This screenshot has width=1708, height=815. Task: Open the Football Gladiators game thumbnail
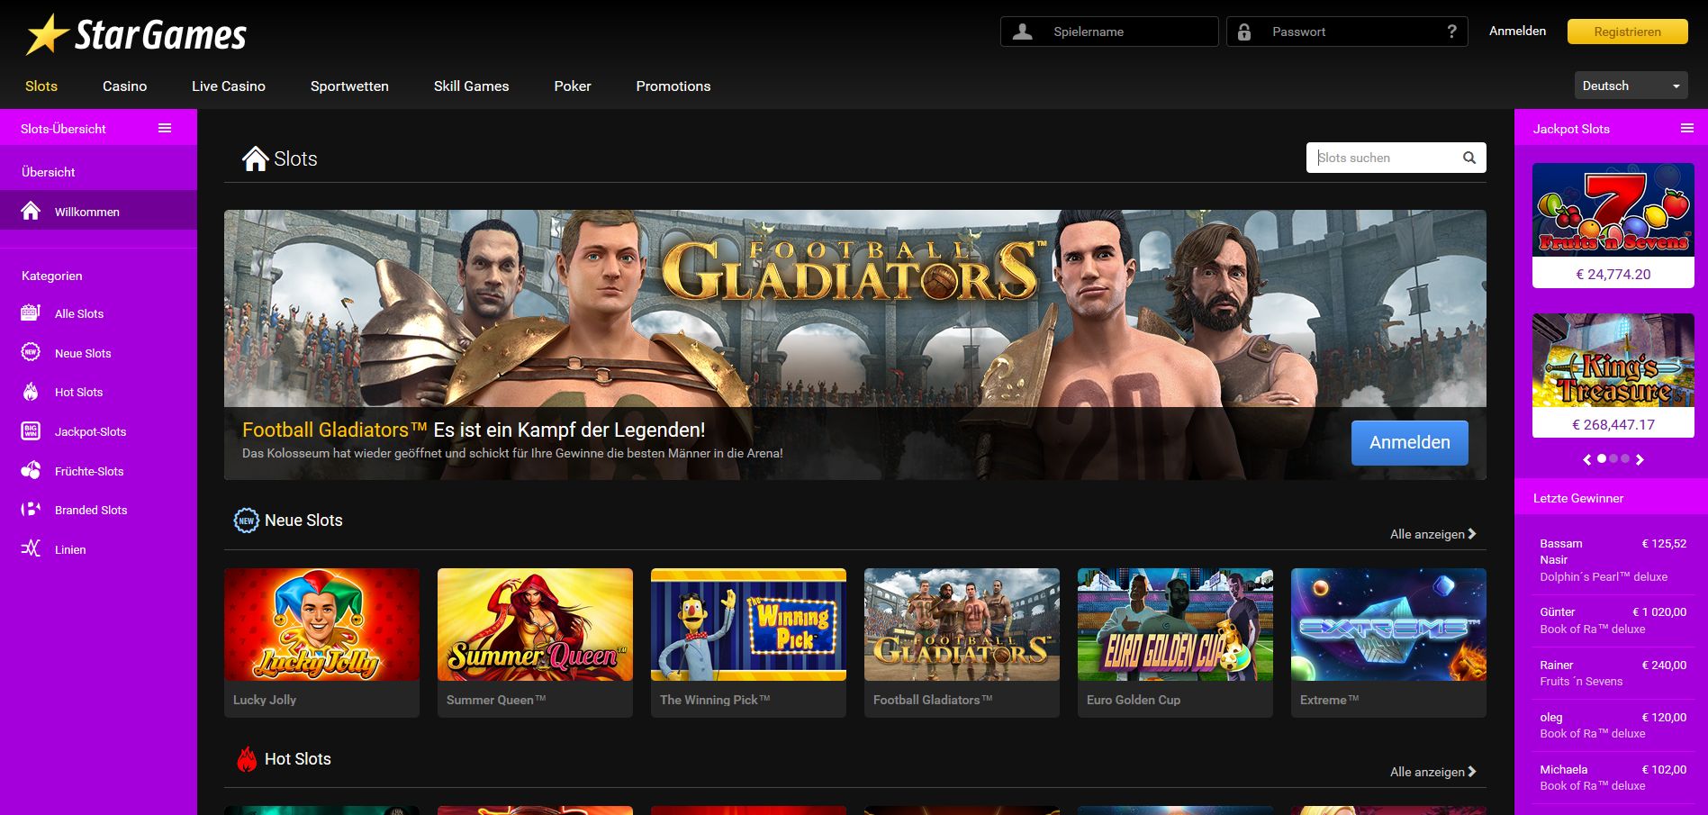point(962,624)
